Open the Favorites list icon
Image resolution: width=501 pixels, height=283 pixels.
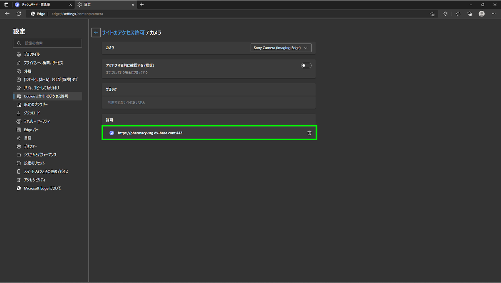(458, 14)
